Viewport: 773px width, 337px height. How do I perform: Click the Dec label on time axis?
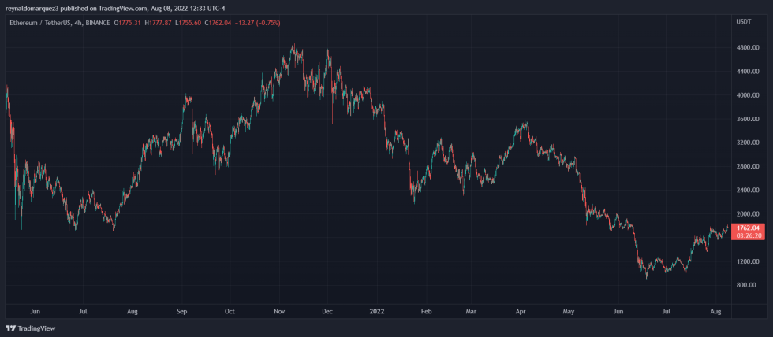[327, 312]
